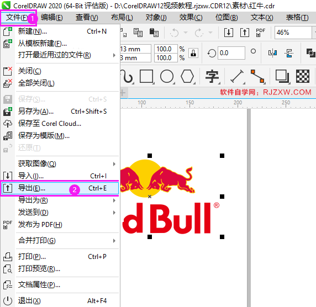The image size is (316, 307).
Task: Click the rotation angle field 0.0
Action: coord(231,53)
